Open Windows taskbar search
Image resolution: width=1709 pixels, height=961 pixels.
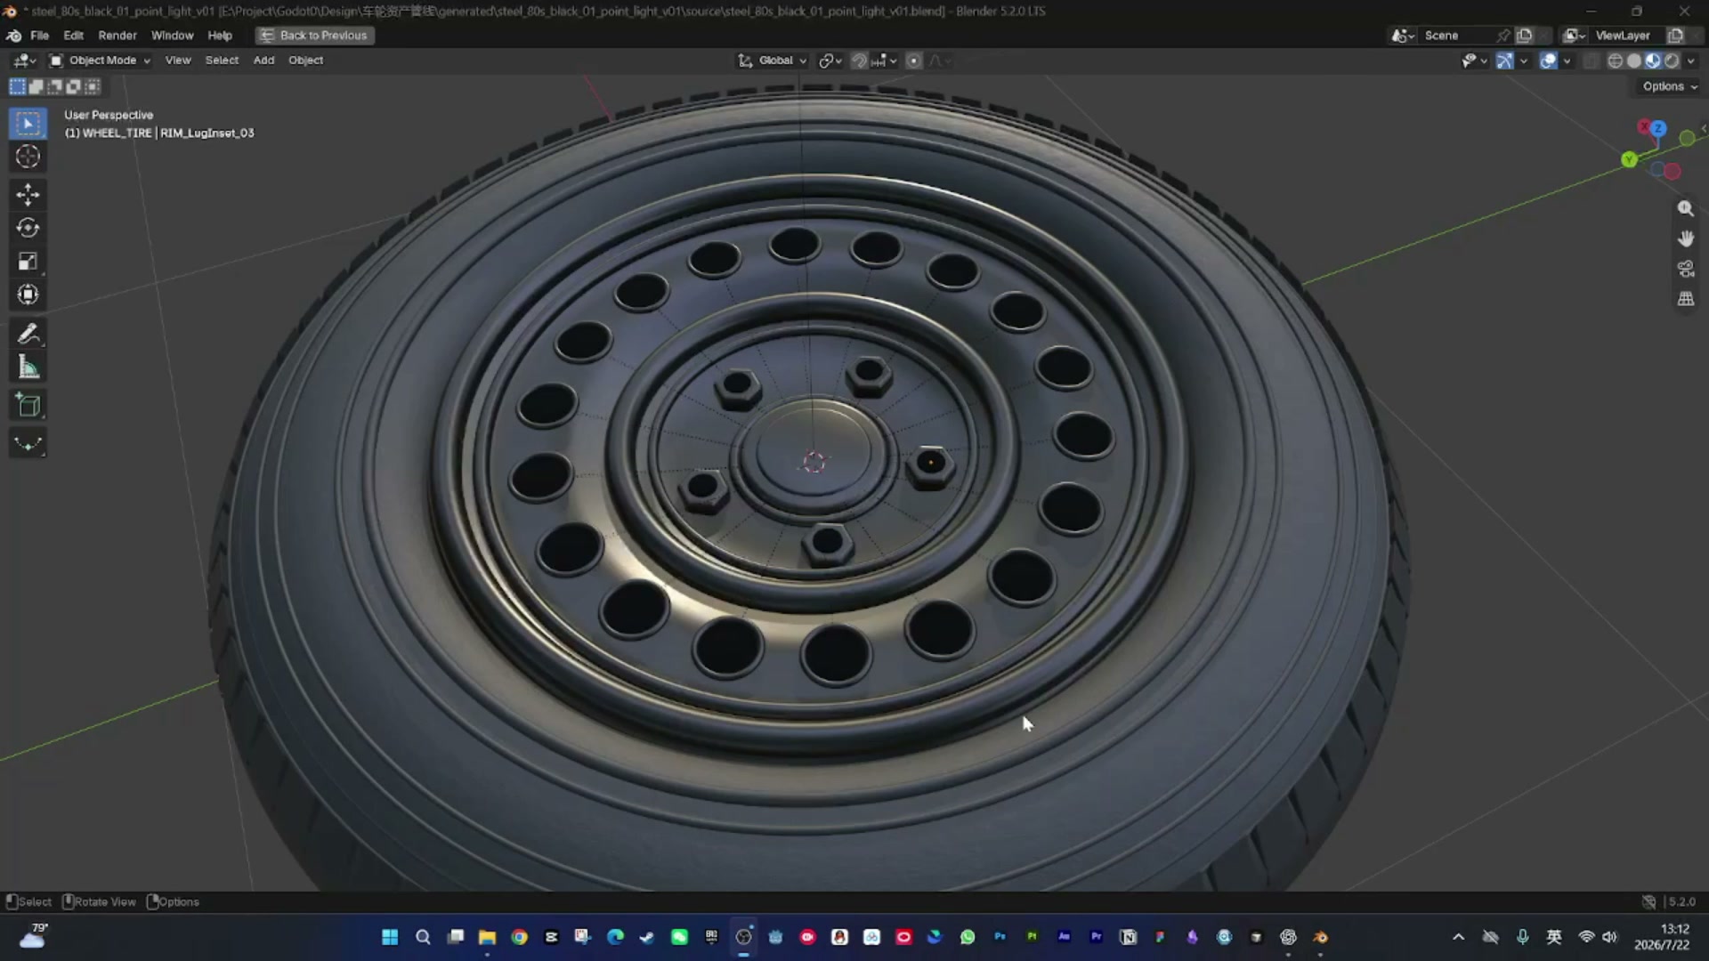pos(423,937)
